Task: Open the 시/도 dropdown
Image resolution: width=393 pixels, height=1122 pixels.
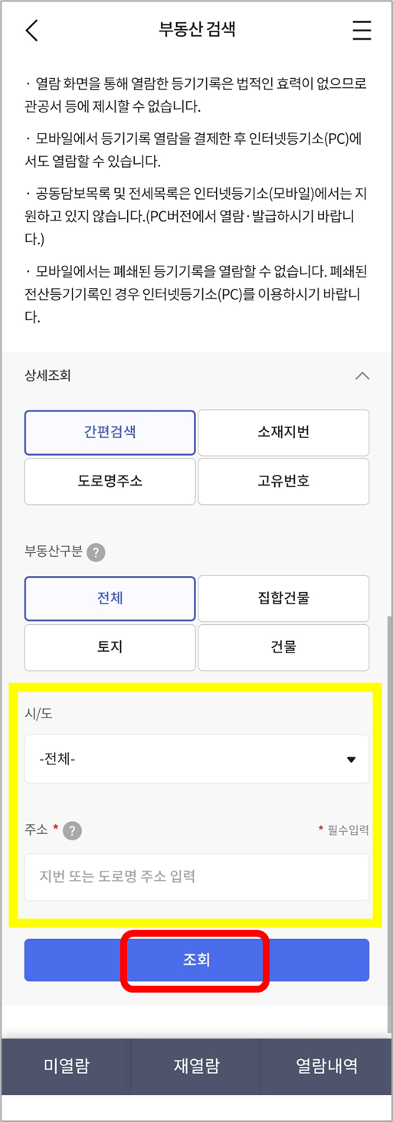Action: tap(197, 759)
